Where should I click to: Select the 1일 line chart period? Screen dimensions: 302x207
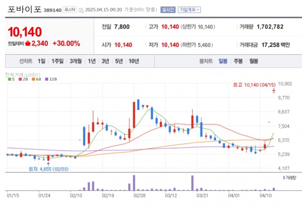[x=41, y=61]
